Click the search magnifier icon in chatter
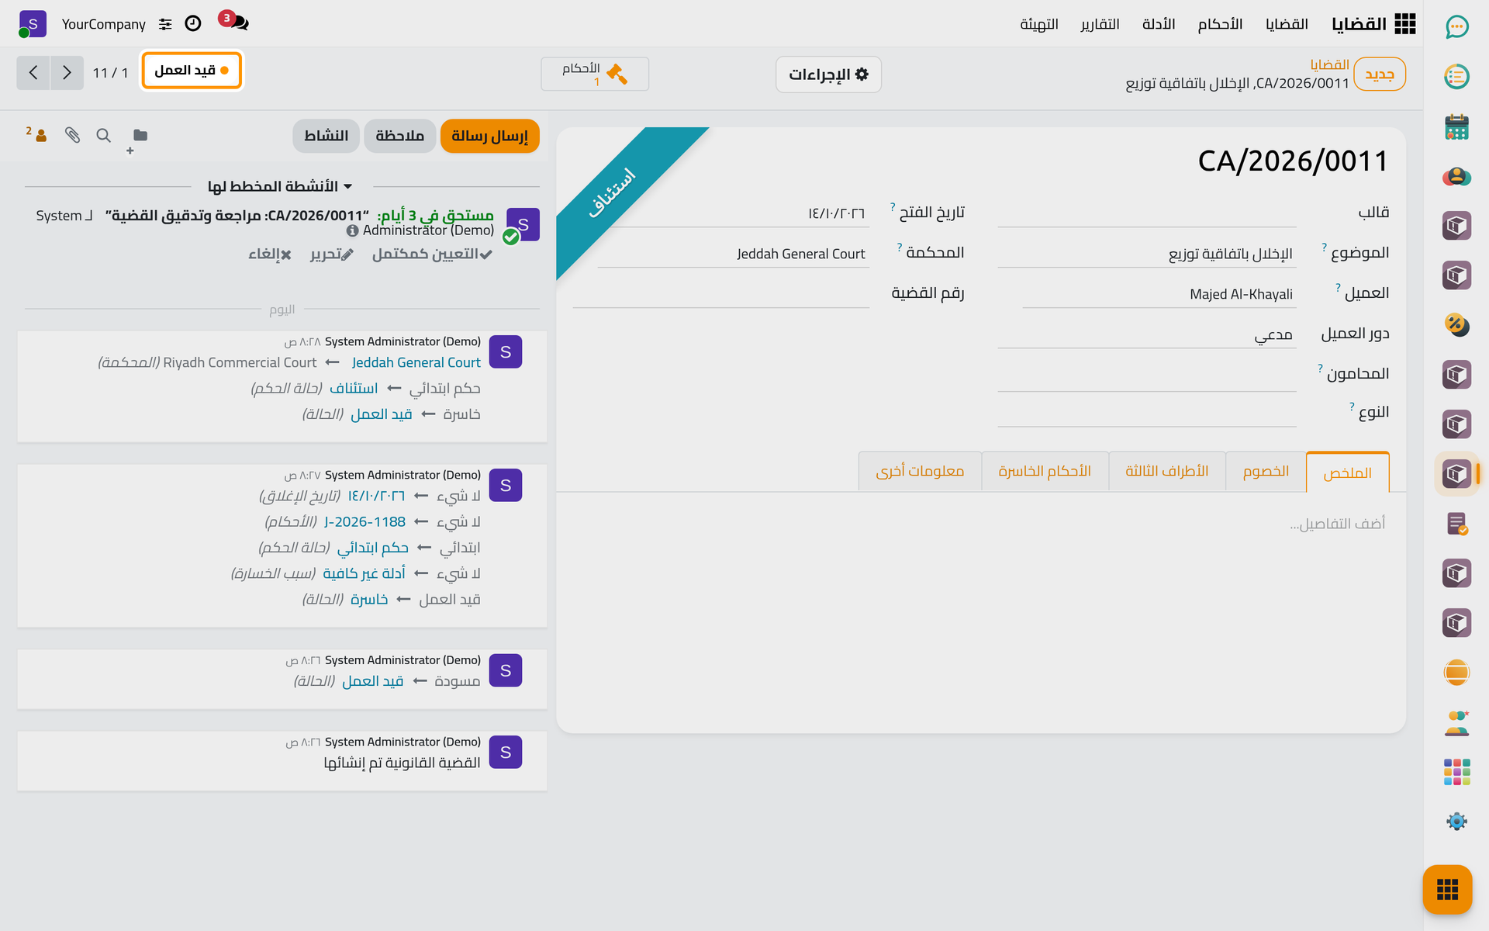 tap(103, 135)
